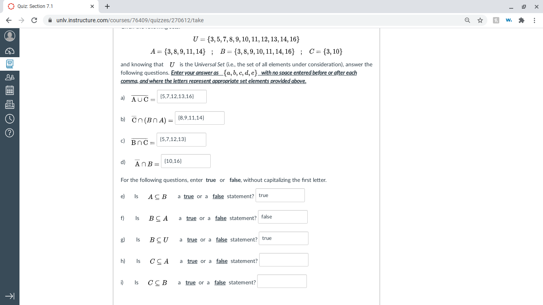Open a new browser tab

(x=107, y=6)
